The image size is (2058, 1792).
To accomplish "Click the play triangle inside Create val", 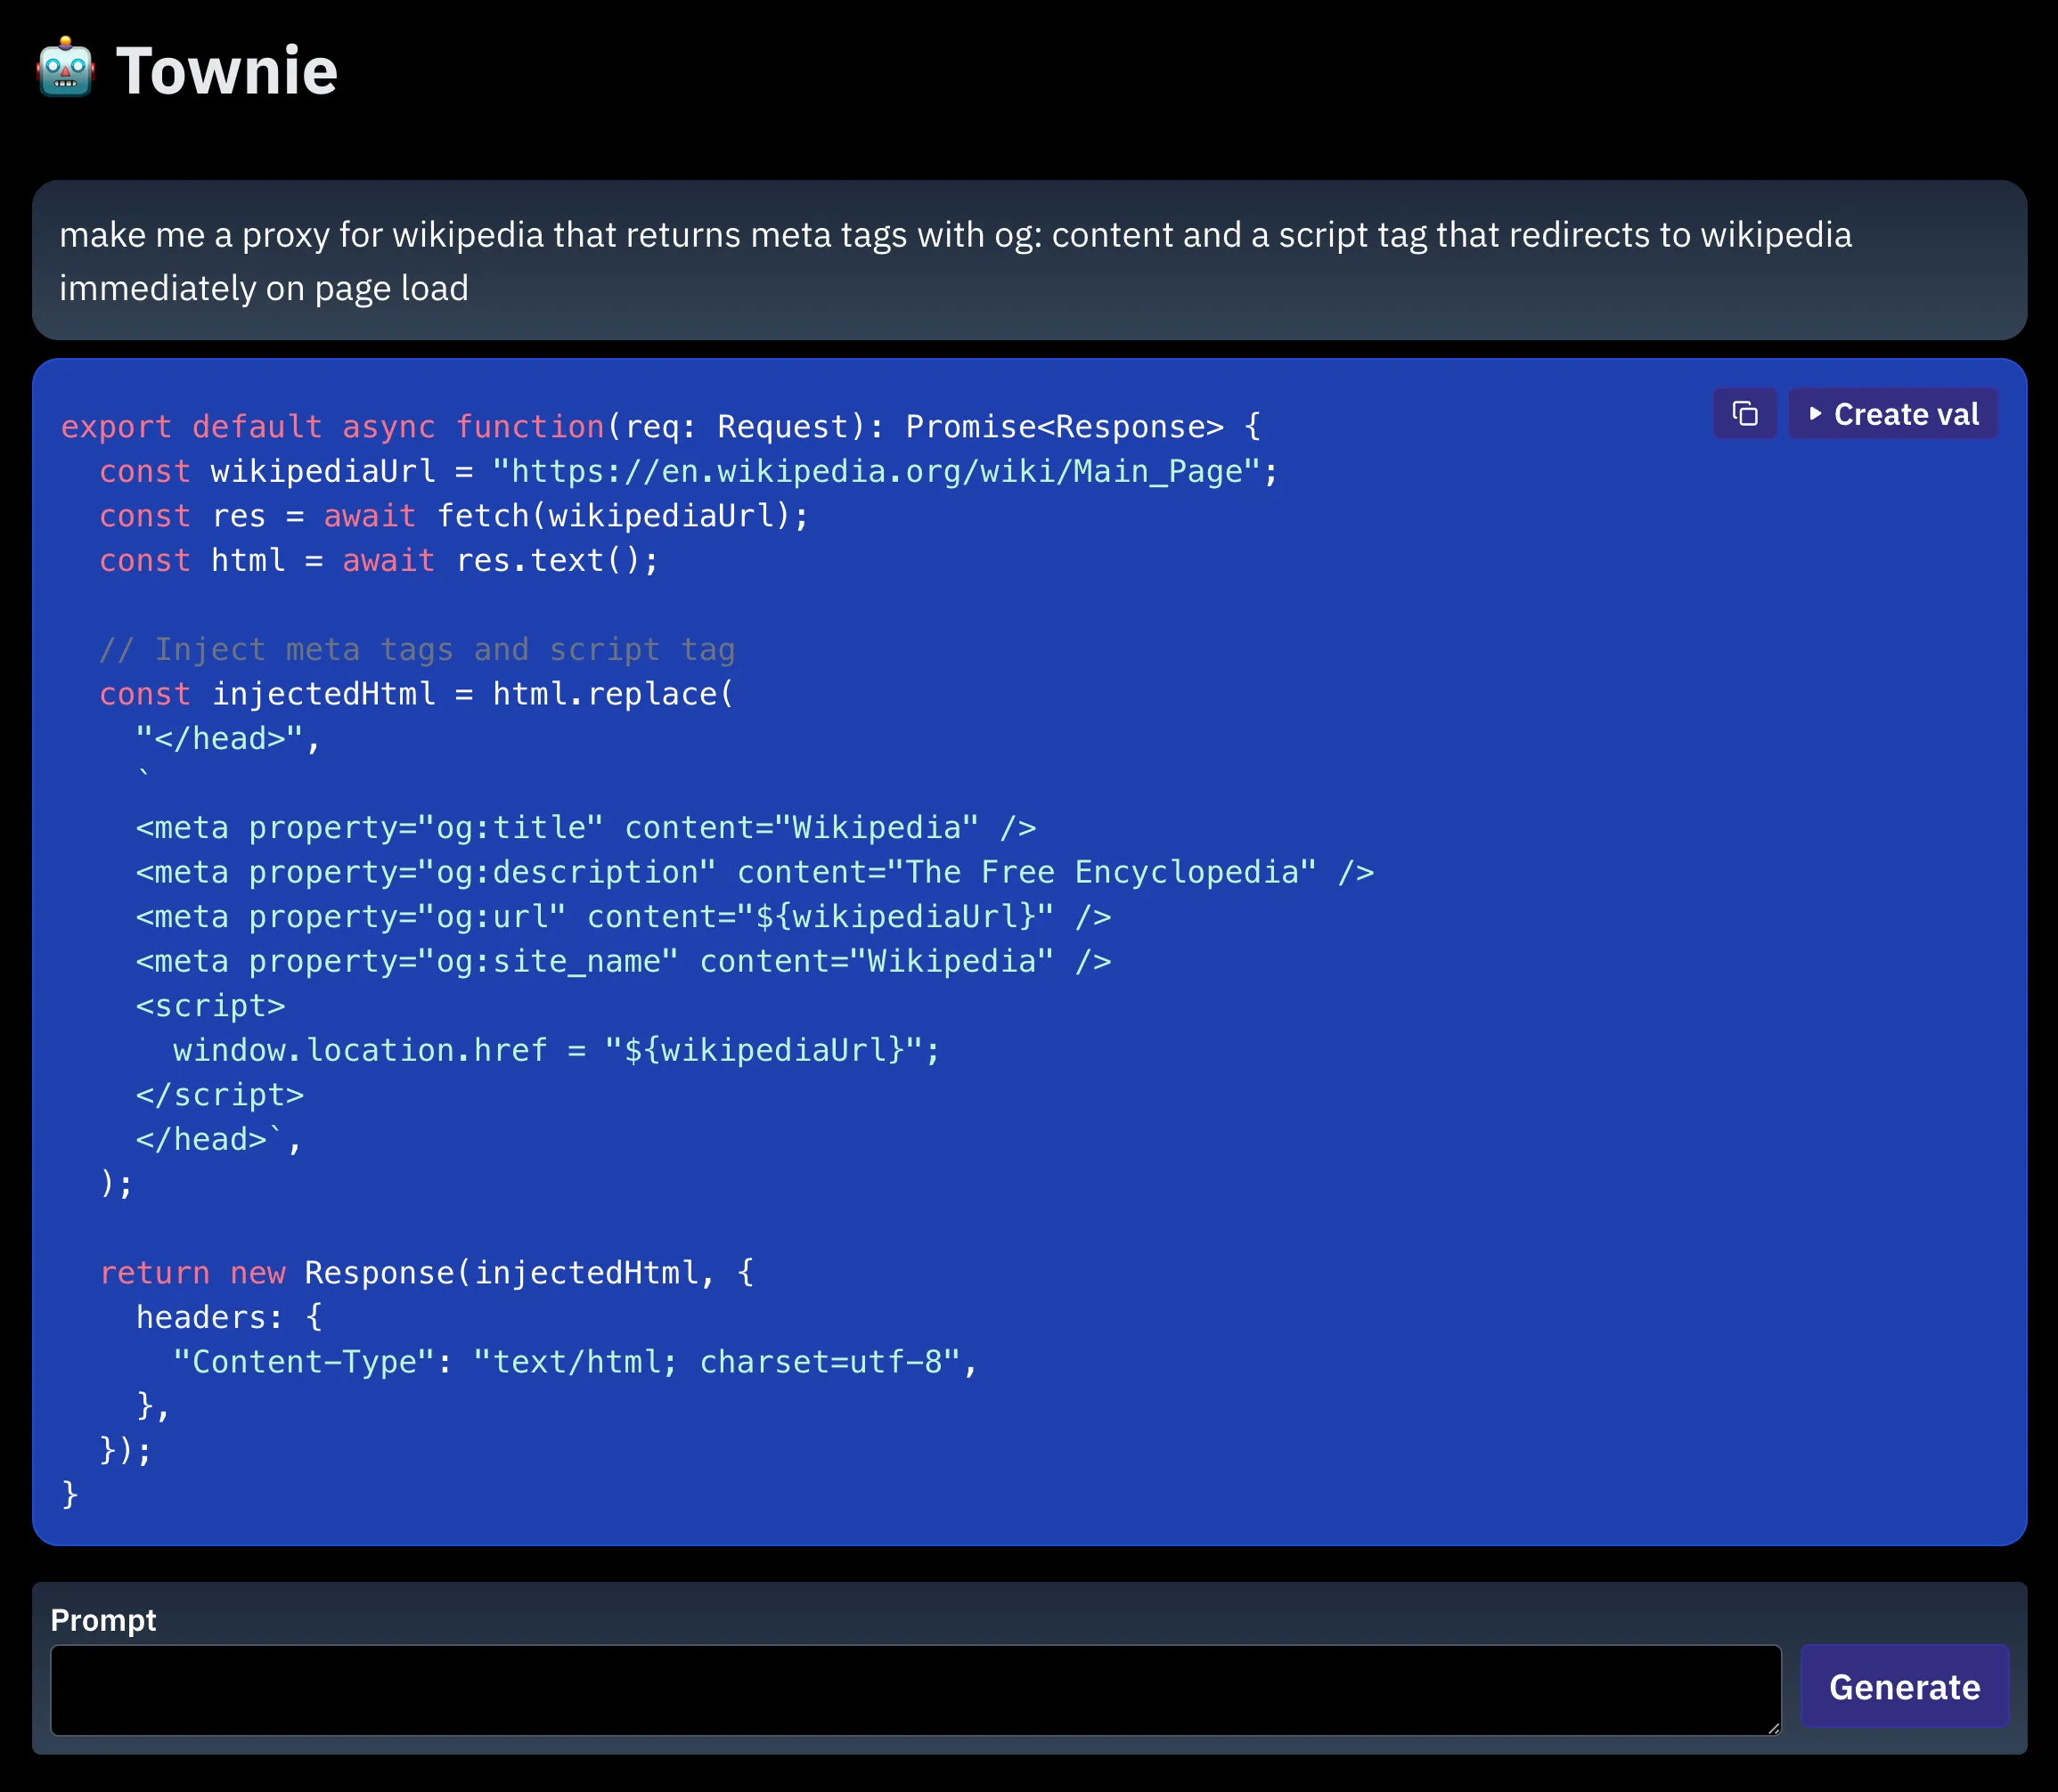I will (x=1817, y=413).
